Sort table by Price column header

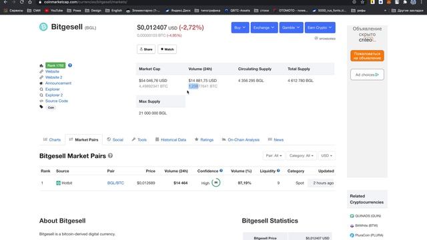pos(150,171)
